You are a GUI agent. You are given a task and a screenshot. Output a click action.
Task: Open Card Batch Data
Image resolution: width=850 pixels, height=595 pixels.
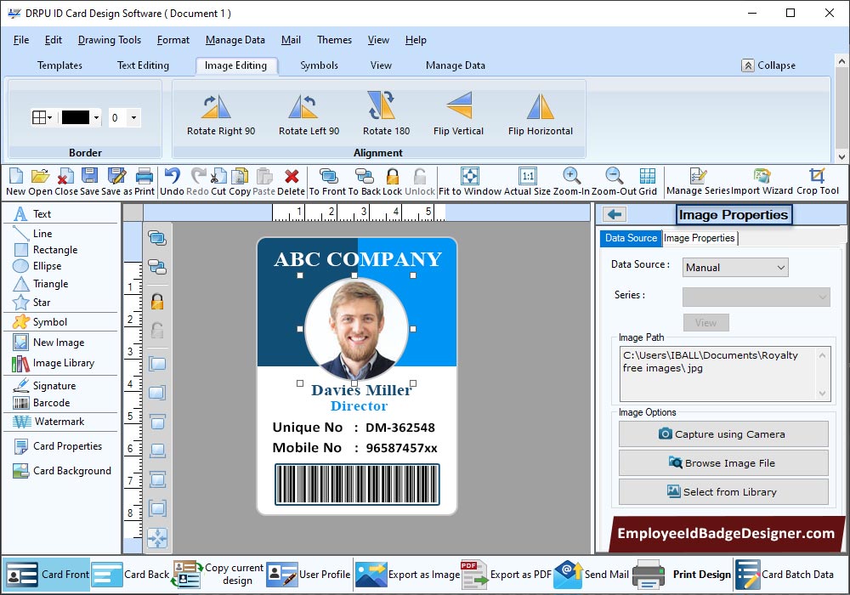785,575
